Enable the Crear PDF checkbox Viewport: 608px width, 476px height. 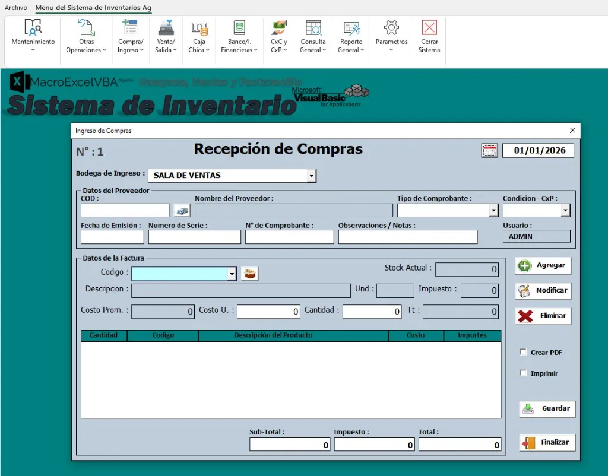(523, 352)
